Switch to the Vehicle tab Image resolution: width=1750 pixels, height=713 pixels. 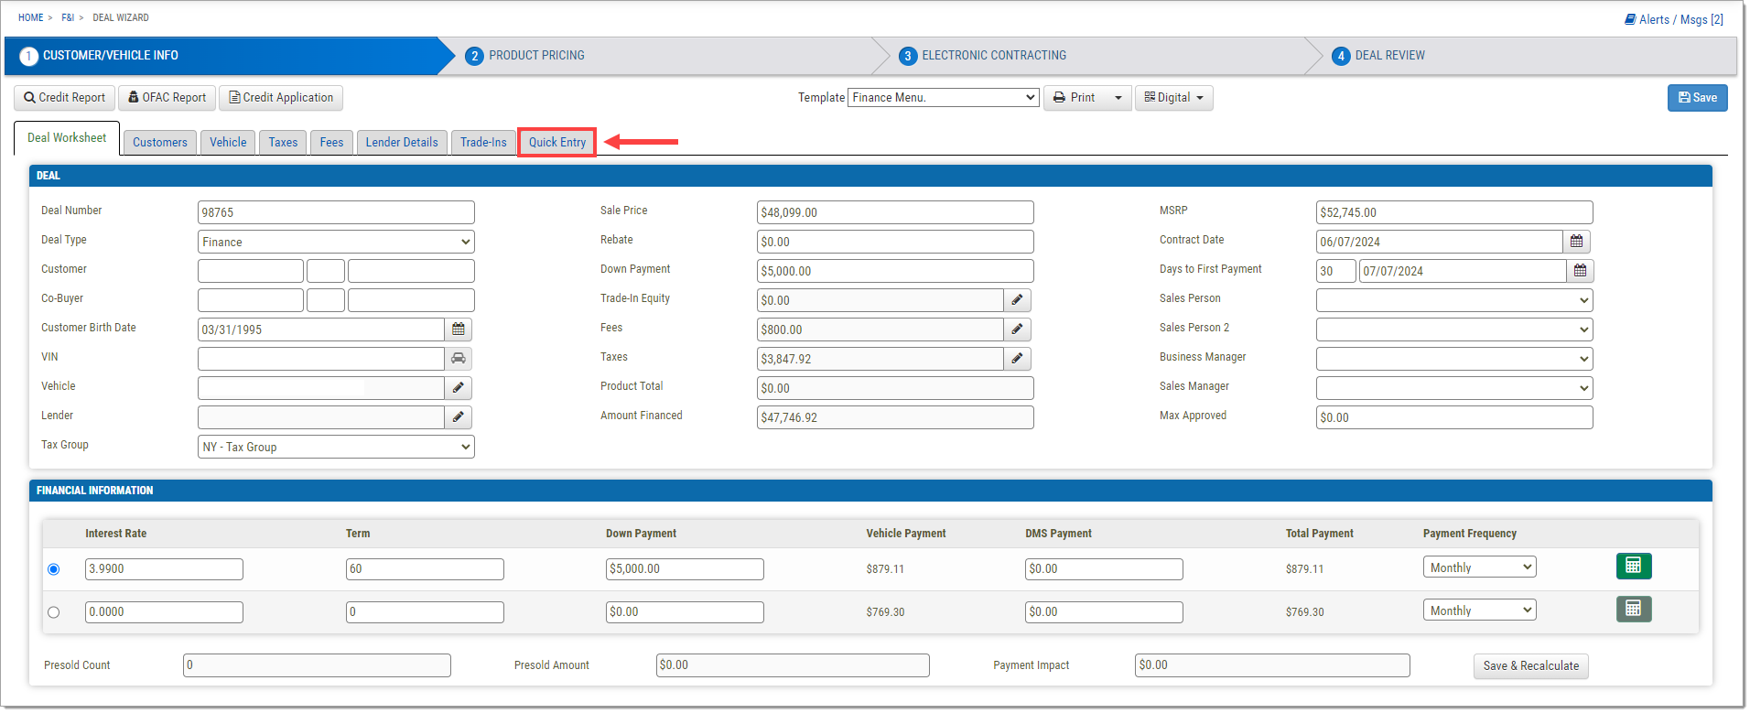[228, 143]
